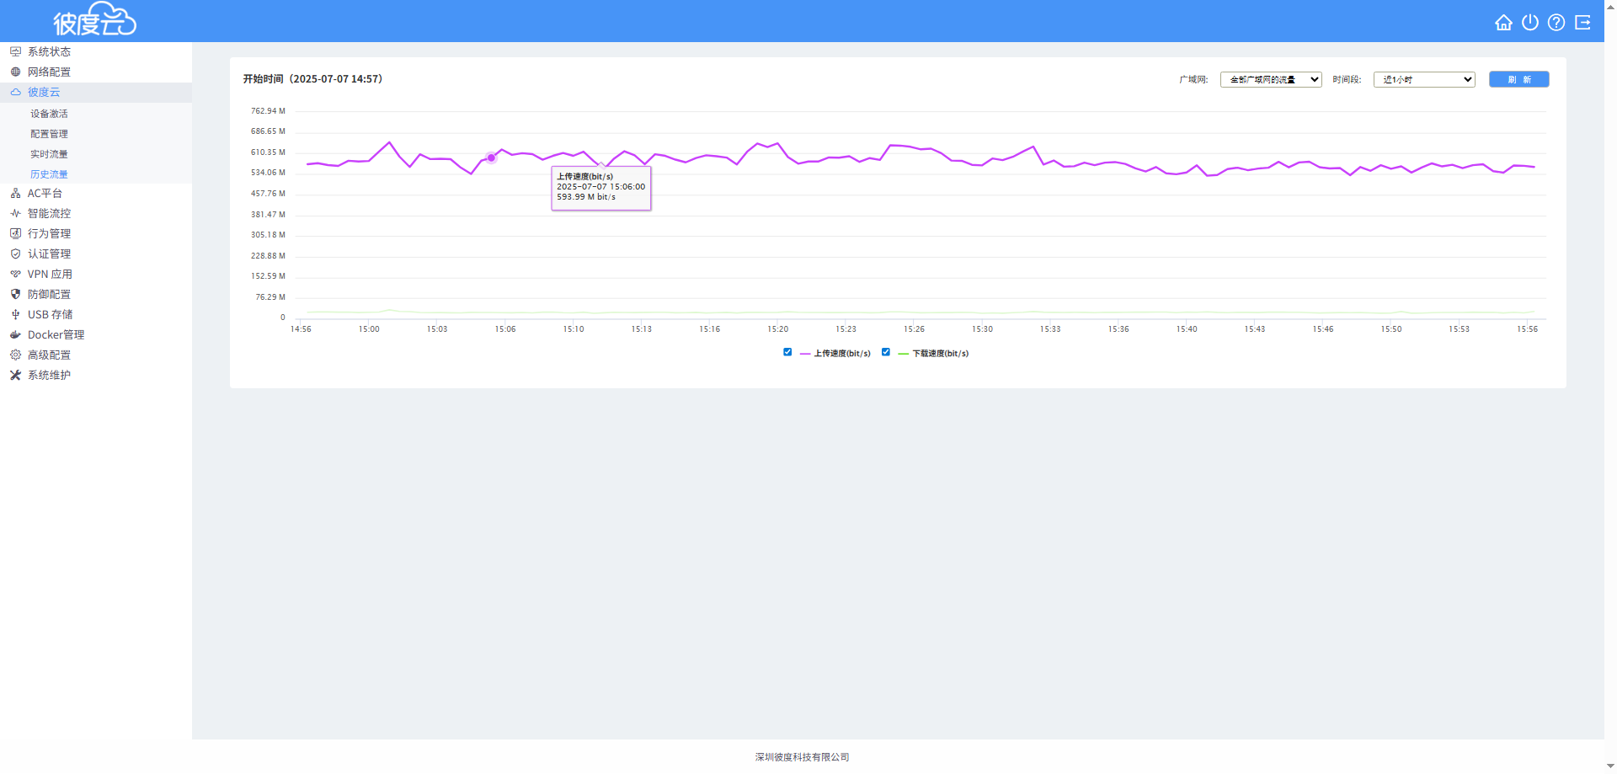Uncheck the 下载速度 series checkbox
Viewport: 1617px width, 774px height.
pyautogui.click(x=886, y=353)
